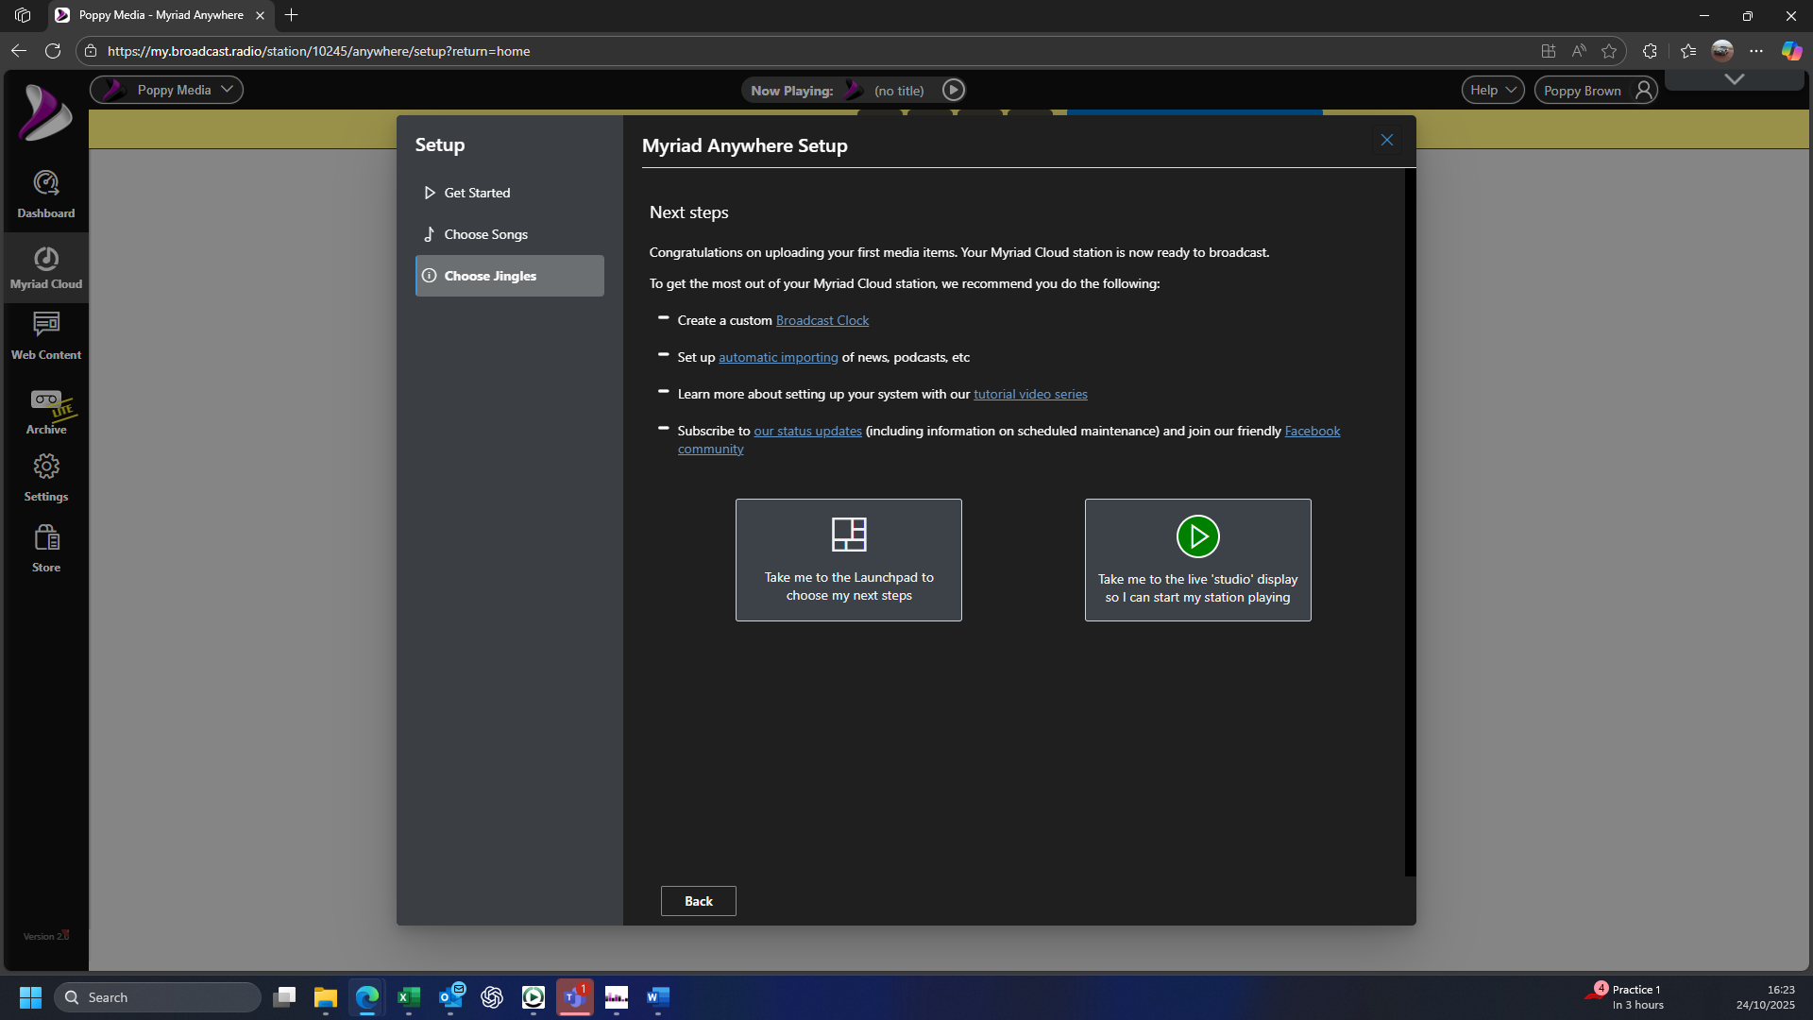1813x1020 pixels.
Task: Open the Dashboard sidebar icon
Action: click(x=45, y=194)
